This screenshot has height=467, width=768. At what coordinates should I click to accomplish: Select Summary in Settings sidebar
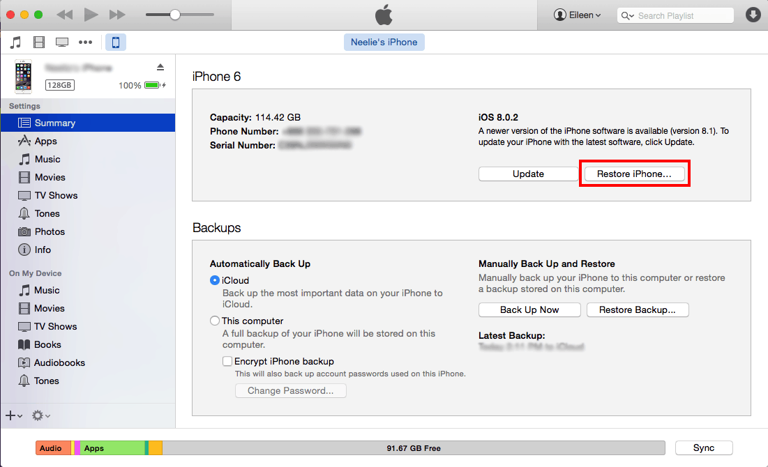tap(88, 123)
